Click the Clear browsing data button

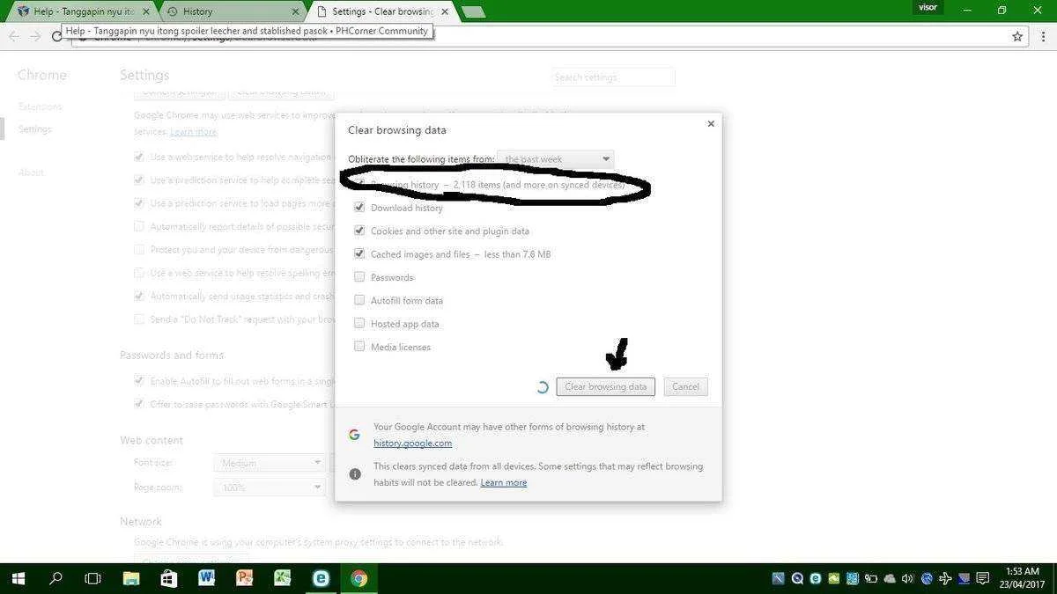(x=606, y=386)
